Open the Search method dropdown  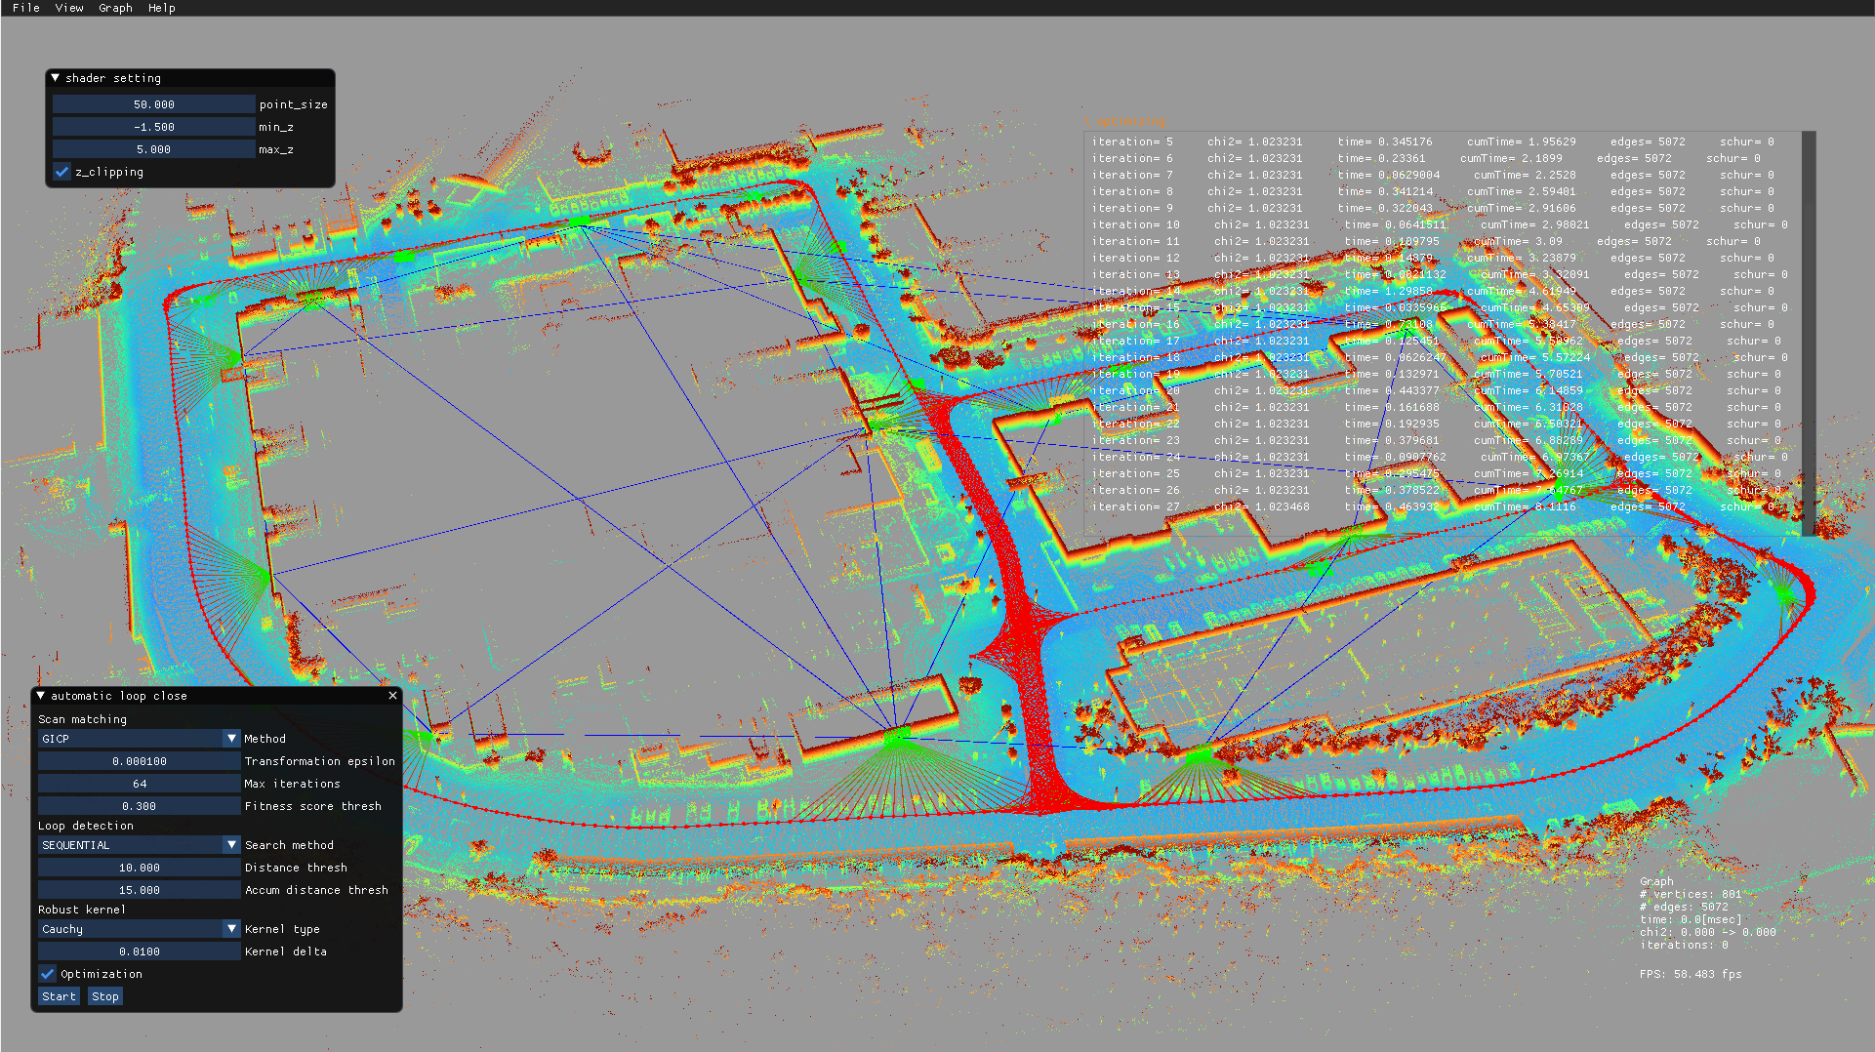[140, 845]
